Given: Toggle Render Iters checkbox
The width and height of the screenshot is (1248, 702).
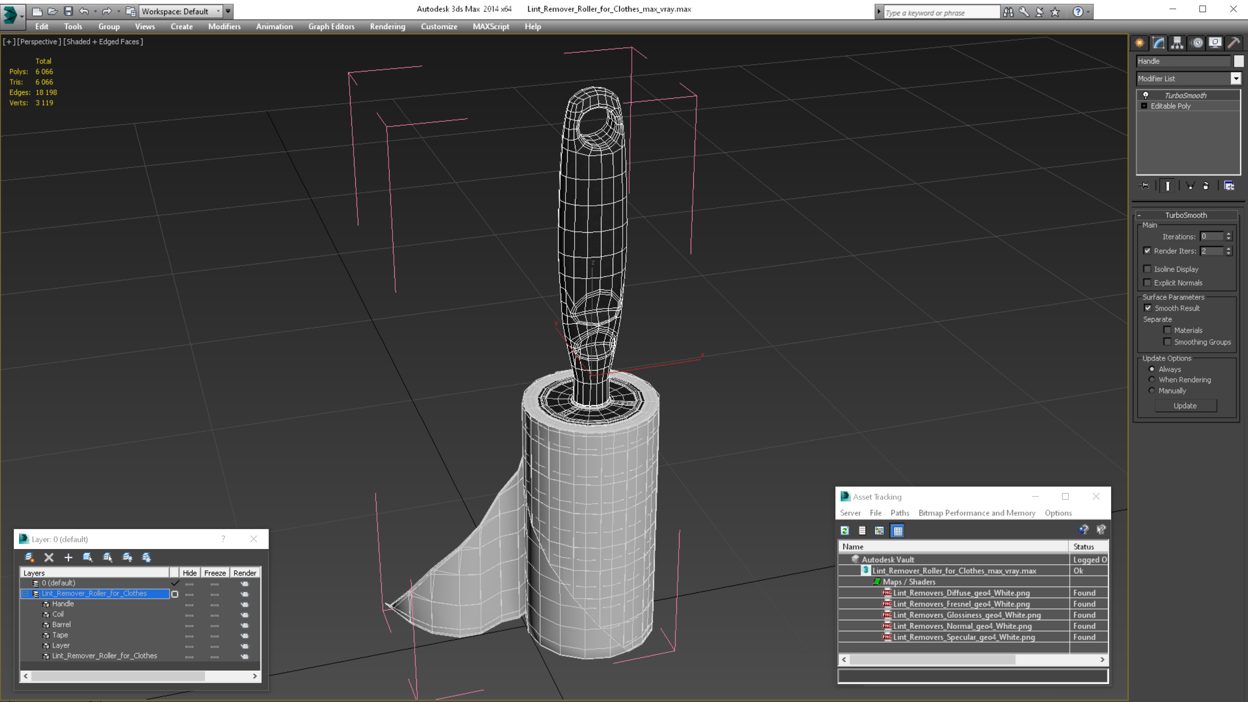Looking at the screenshot, I should 1147,250.
